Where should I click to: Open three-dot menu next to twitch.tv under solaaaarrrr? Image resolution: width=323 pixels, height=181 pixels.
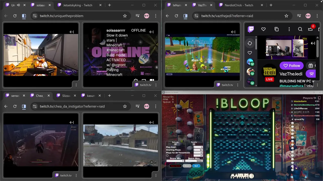[x=156, y=85]
